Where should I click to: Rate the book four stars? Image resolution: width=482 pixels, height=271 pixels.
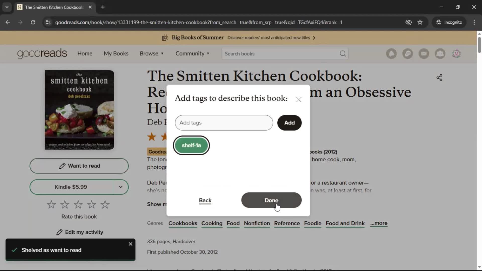click(x=92, y=205)
